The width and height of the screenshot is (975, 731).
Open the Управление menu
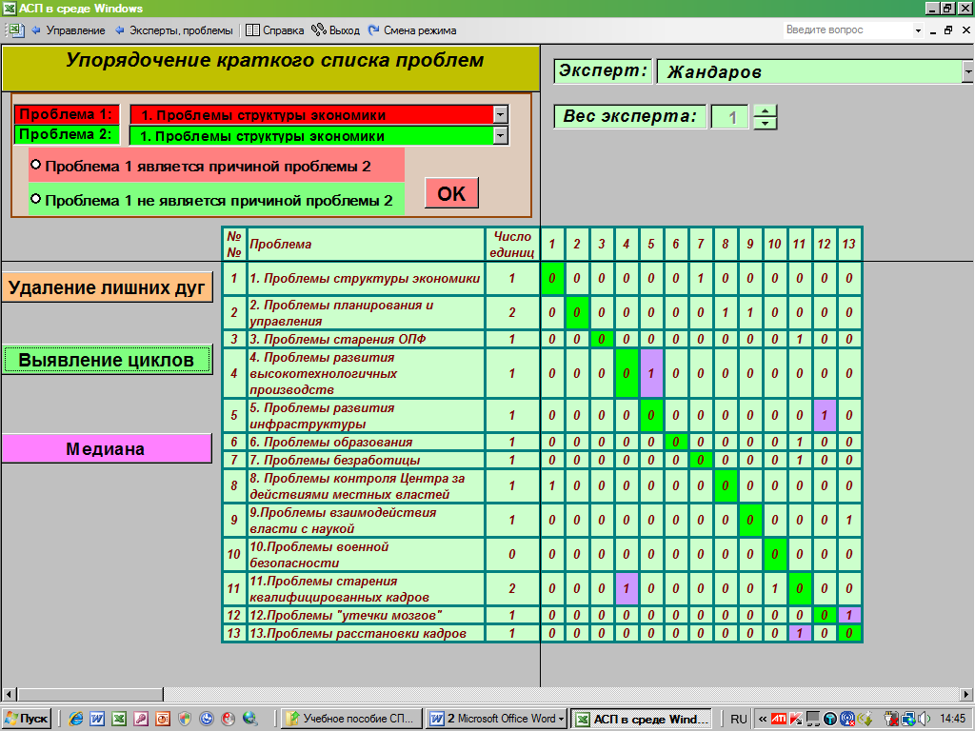75,30
